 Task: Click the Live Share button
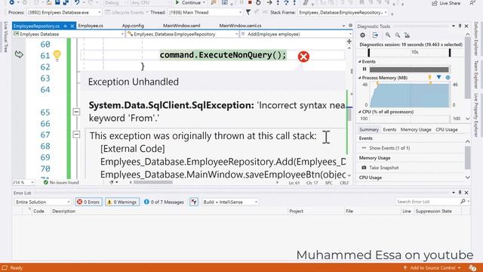click(446, 3)
